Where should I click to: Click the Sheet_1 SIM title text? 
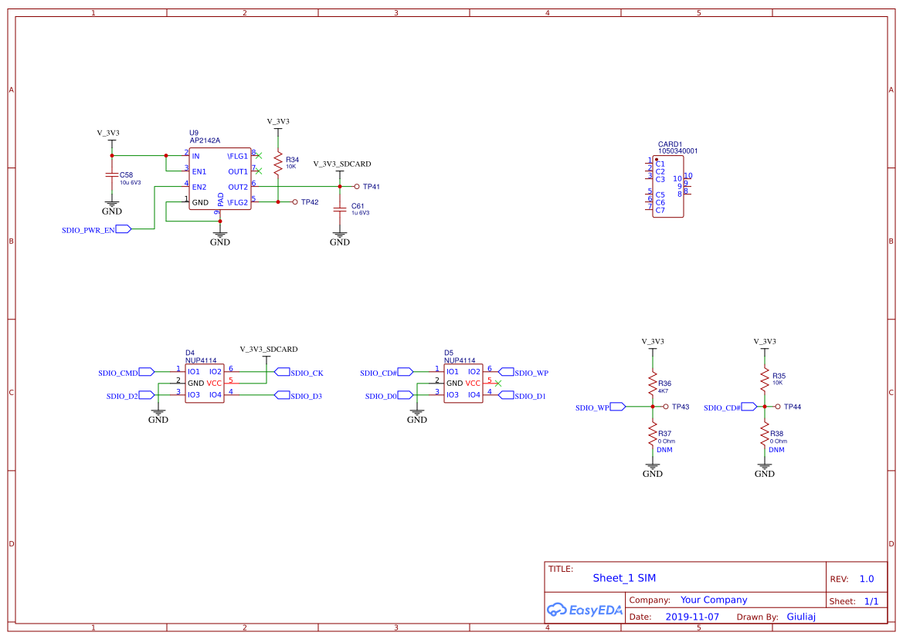point(624,578)
